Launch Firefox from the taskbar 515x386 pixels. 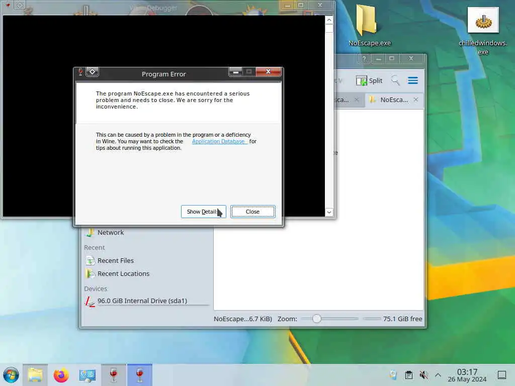(x=61, y=375)
